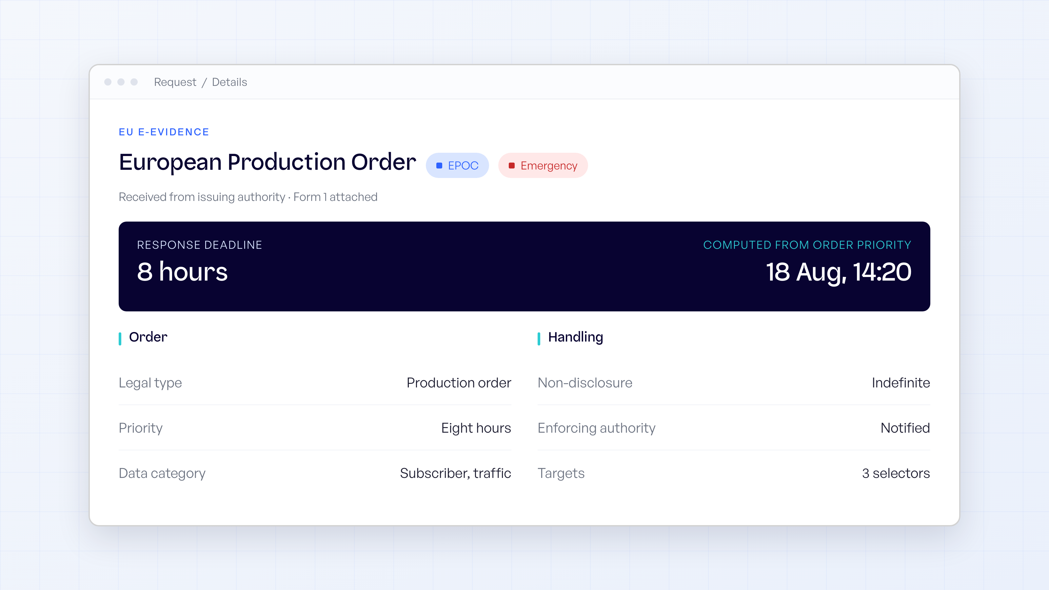Select the 'Production order' value
This screenshot has width=1049, height=590.
pyautogui.click(x=459, y=383)
